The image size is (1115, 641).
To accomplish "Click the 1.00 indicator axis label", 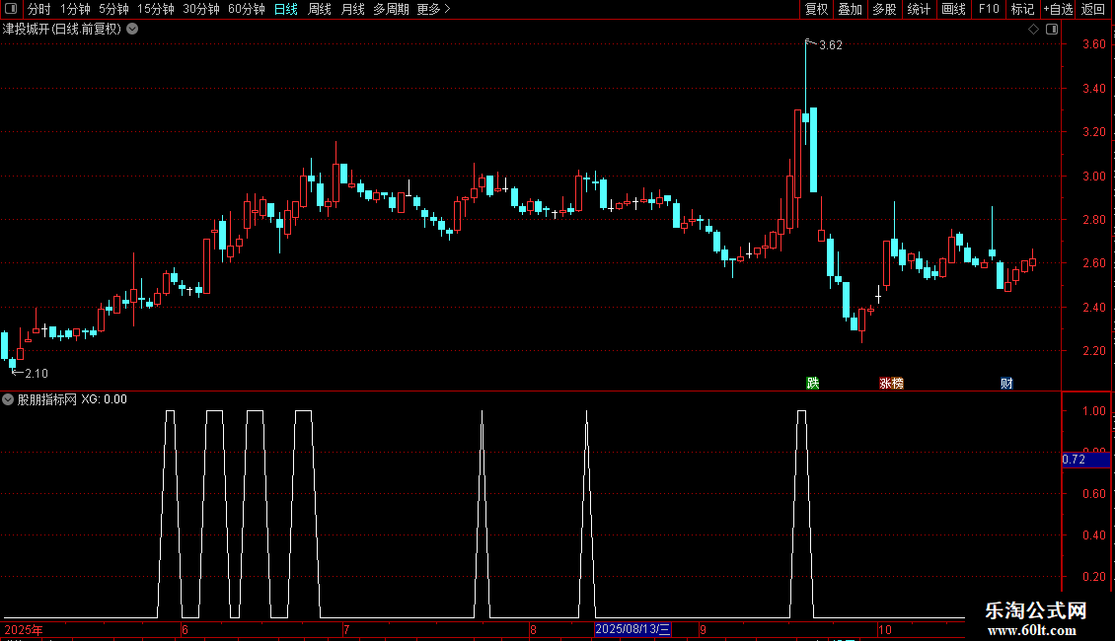I will pyautogui.click(x=1093, y=411).
